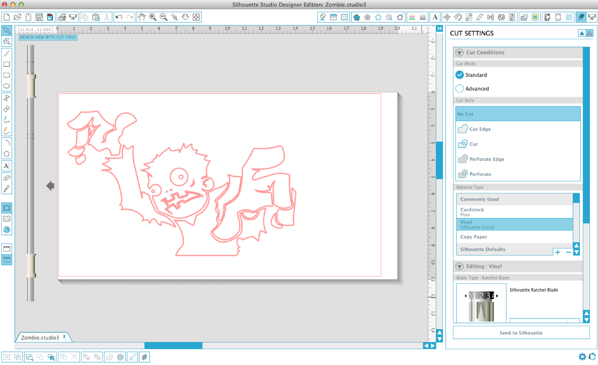598x365 pixels.
Task: Select the Edit Points tool
Action: [x=7, y=42]
